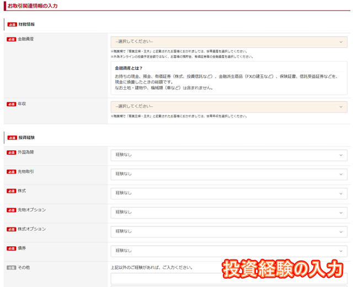Click the 株式 row label
The height and width of the screenshot is (287, 353).
[22, 191]
